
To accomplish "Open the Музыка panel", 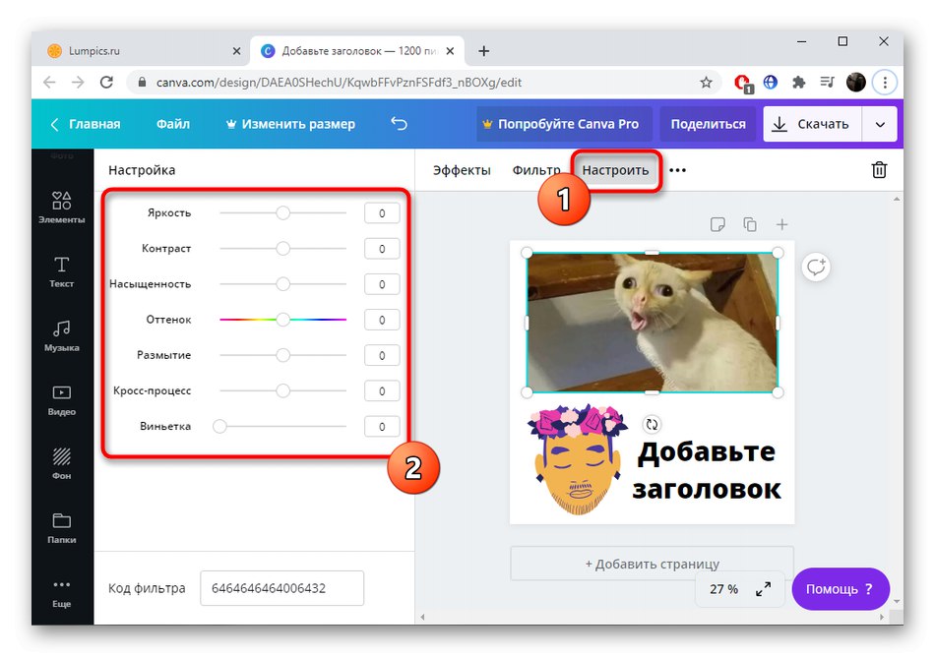I will point(62,337).
